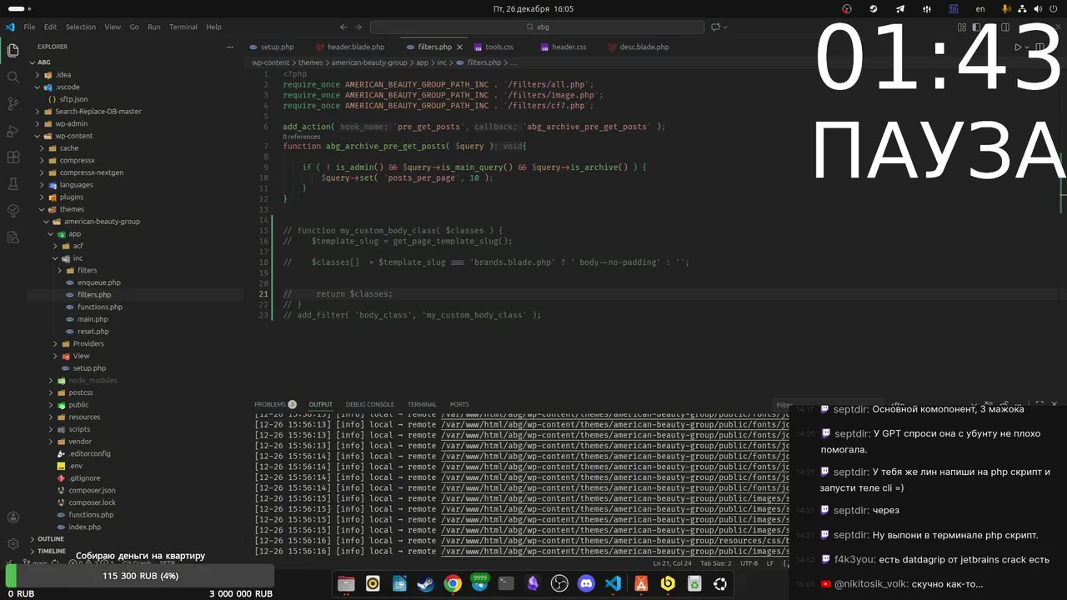The height and width of the screenshot is (600, 1067).
Task: Launch LibreOffice Writer from the dock
Action: [x=399, y=584]
